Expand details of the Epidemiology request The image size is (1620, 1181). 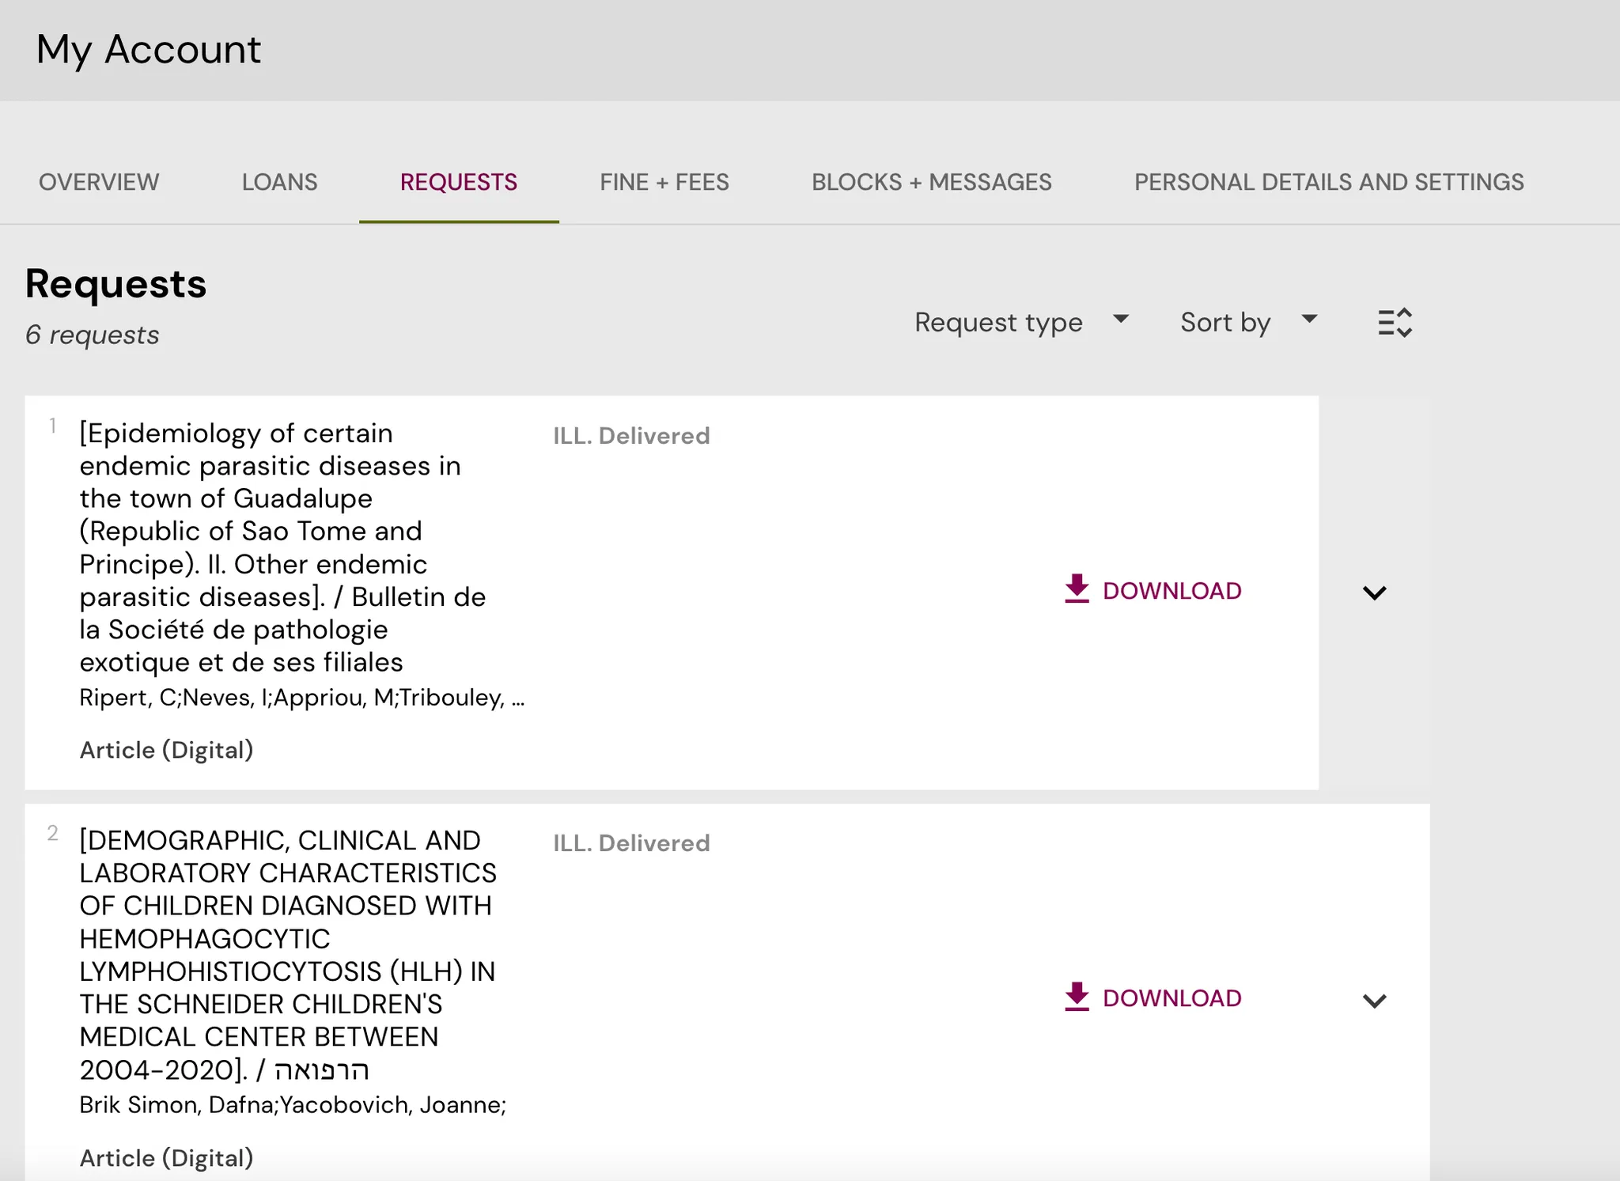(x=1375, y=592)
